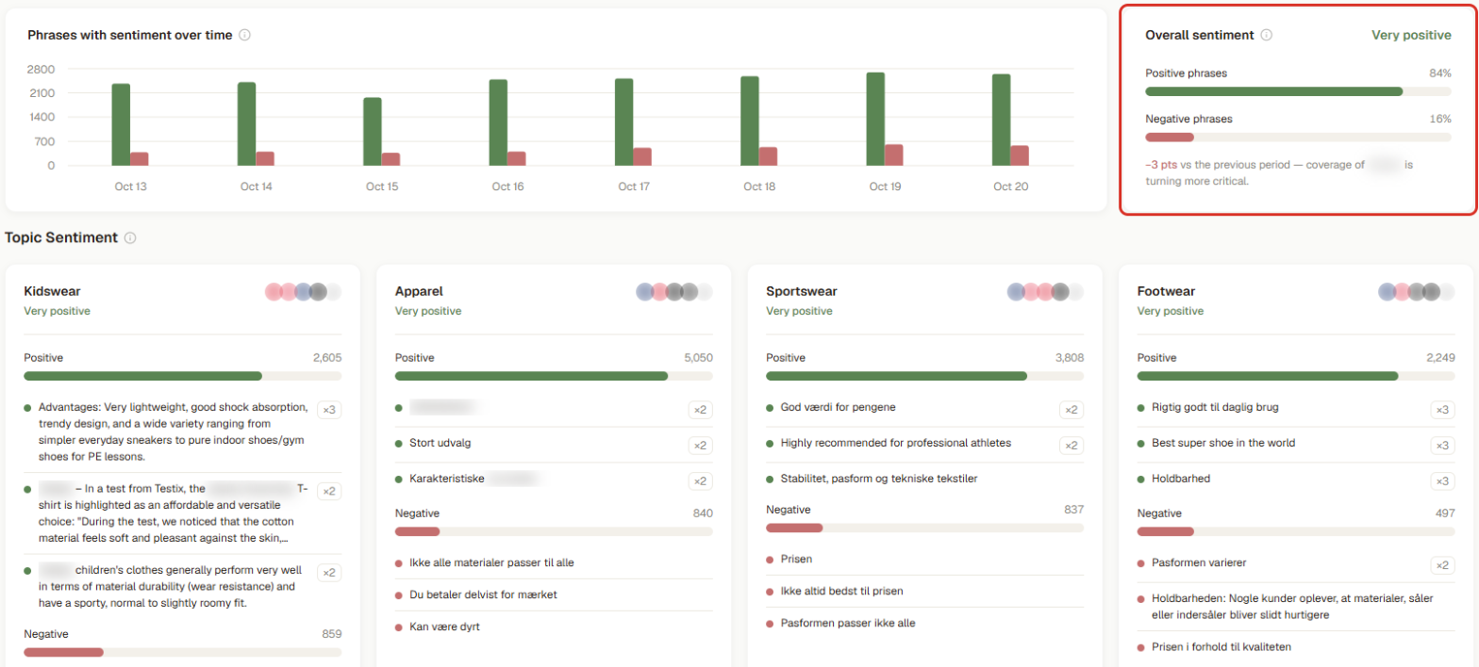Select the Positive phrases 84% progress bar
The width and height of the screenshot is (1479, 667).
click(x=1298, y=91)
